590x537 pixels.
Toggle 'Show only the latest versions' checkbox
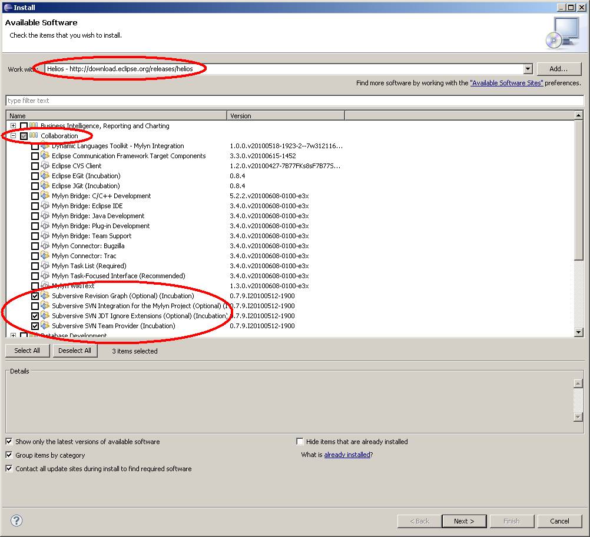(9, 442)
